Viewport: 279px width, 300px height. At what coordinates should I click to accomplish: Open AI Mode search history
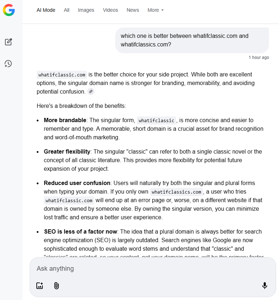pyautogui.click(x=8, y=64)
